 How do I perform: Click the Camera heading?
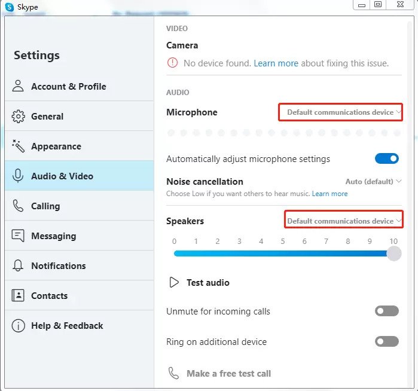pos(182,45)
